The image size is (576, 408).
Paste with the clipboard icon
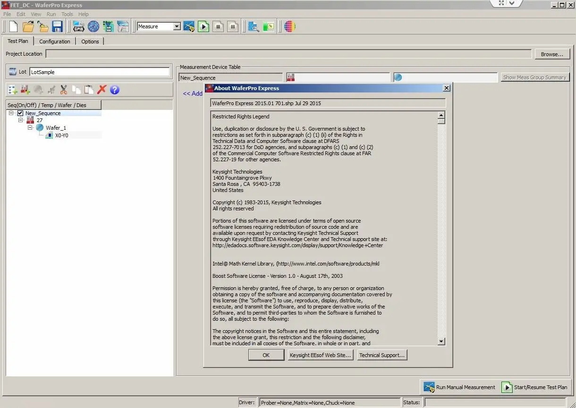[89, 90]
